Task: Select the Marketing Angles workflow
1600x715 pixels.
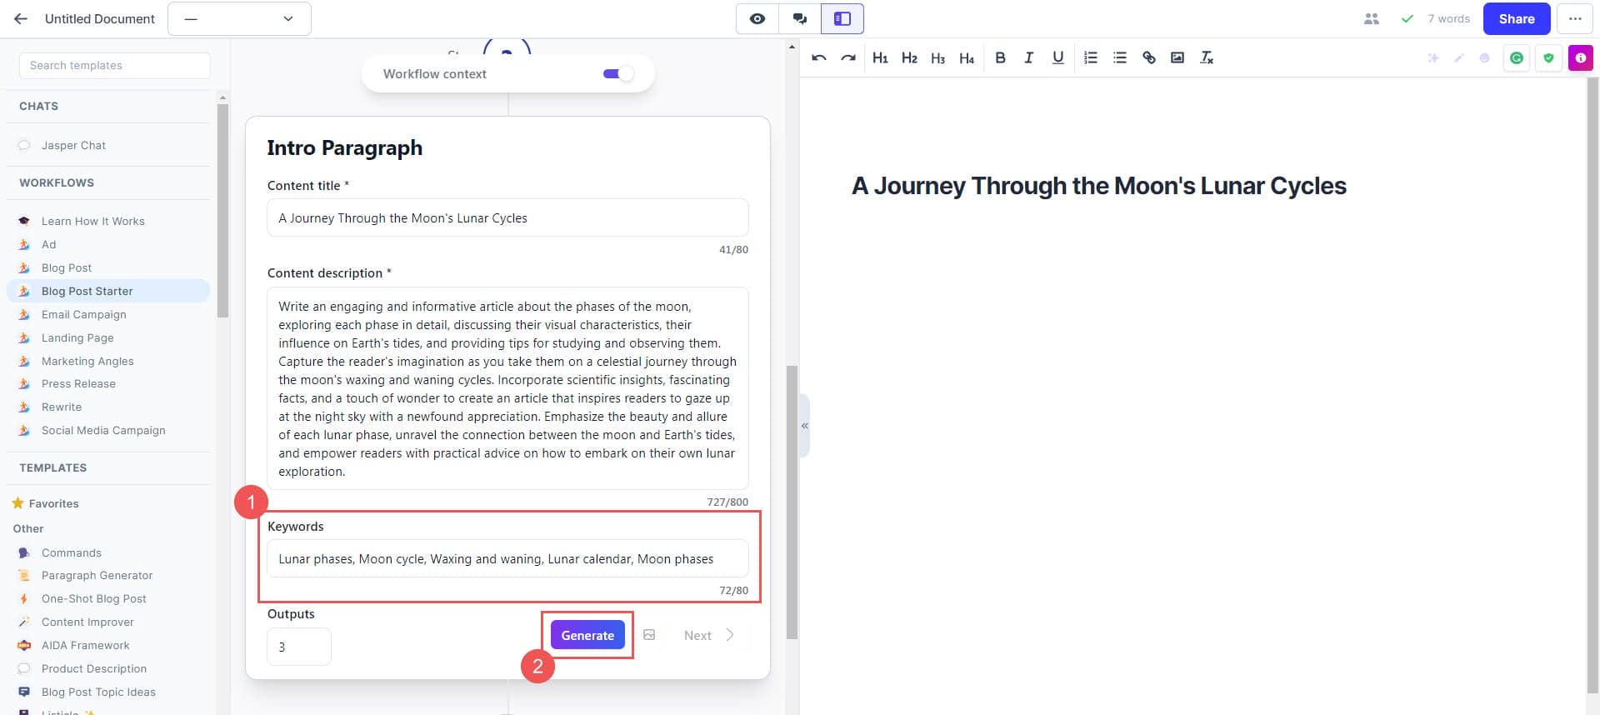Action: click(x=87, y=361)
